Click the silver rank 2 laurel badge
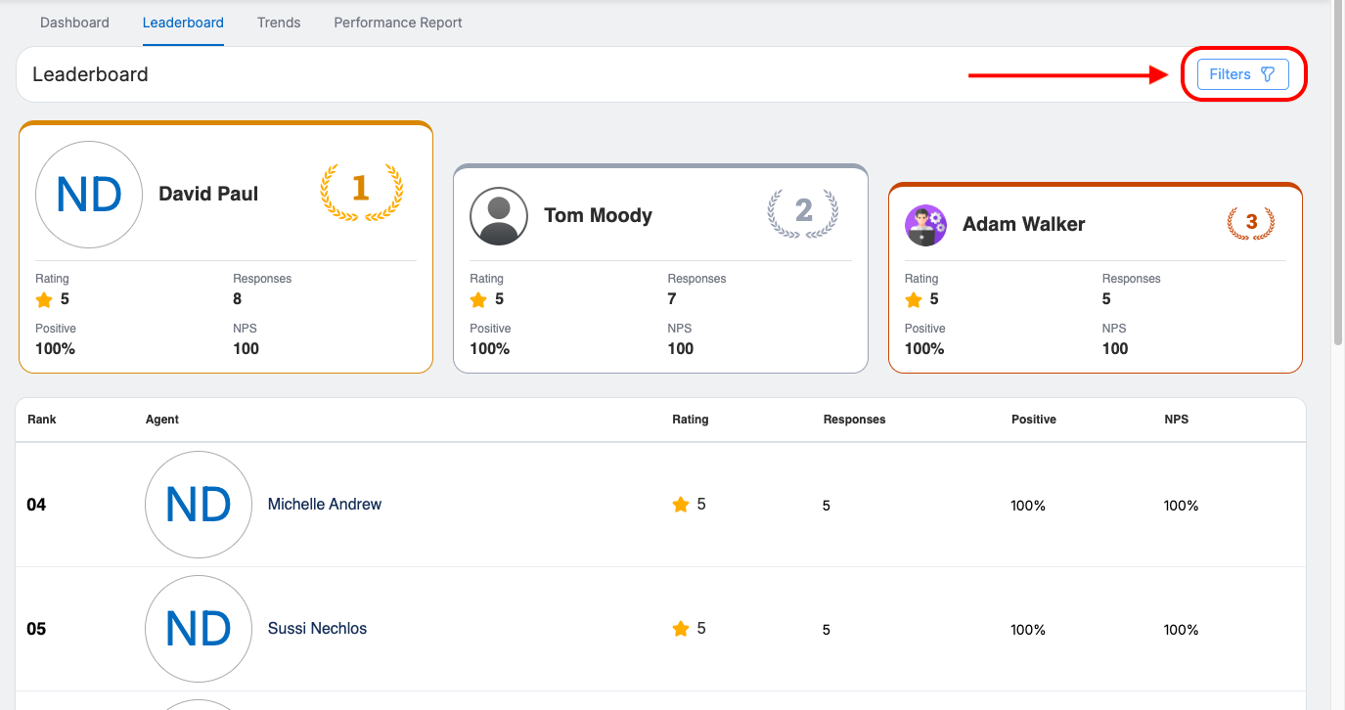Viewport: 1345px width, 710px height. [803, 211]
